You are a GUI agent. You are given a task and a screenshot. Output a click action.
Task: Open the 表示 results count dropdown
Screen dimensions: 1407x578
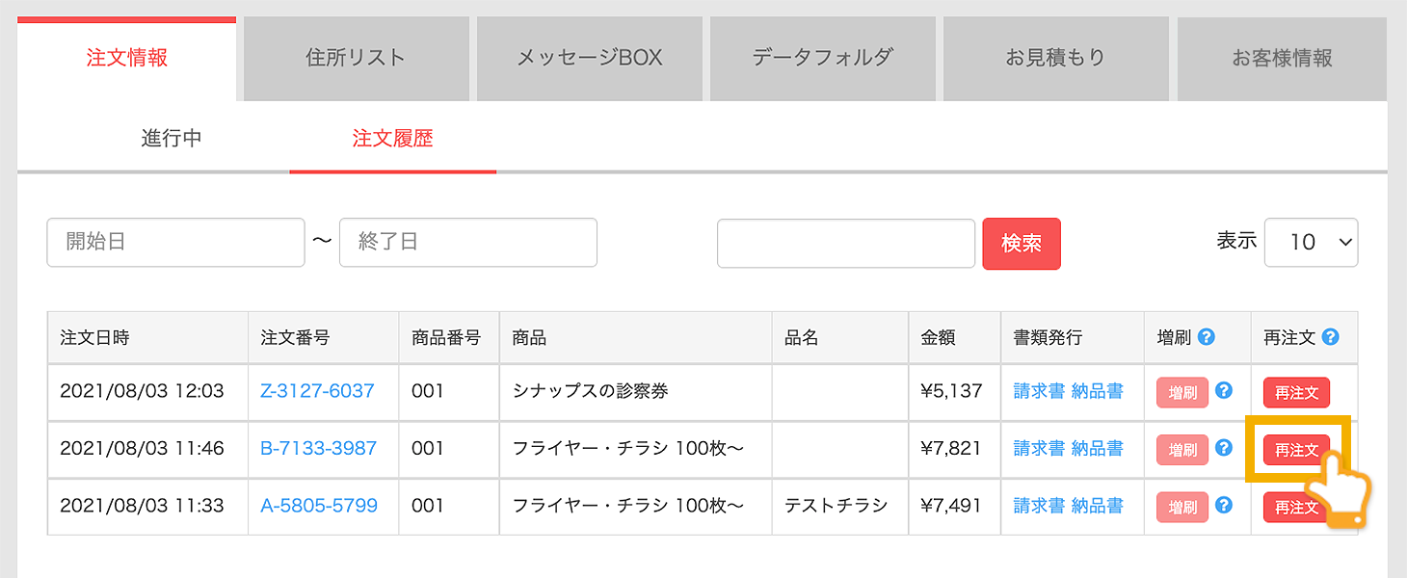1311,242
